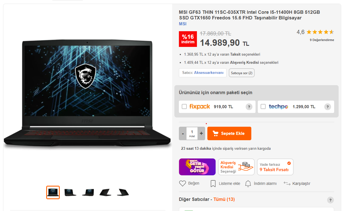Tick the techpo repair package checkbox

point(263,107)
